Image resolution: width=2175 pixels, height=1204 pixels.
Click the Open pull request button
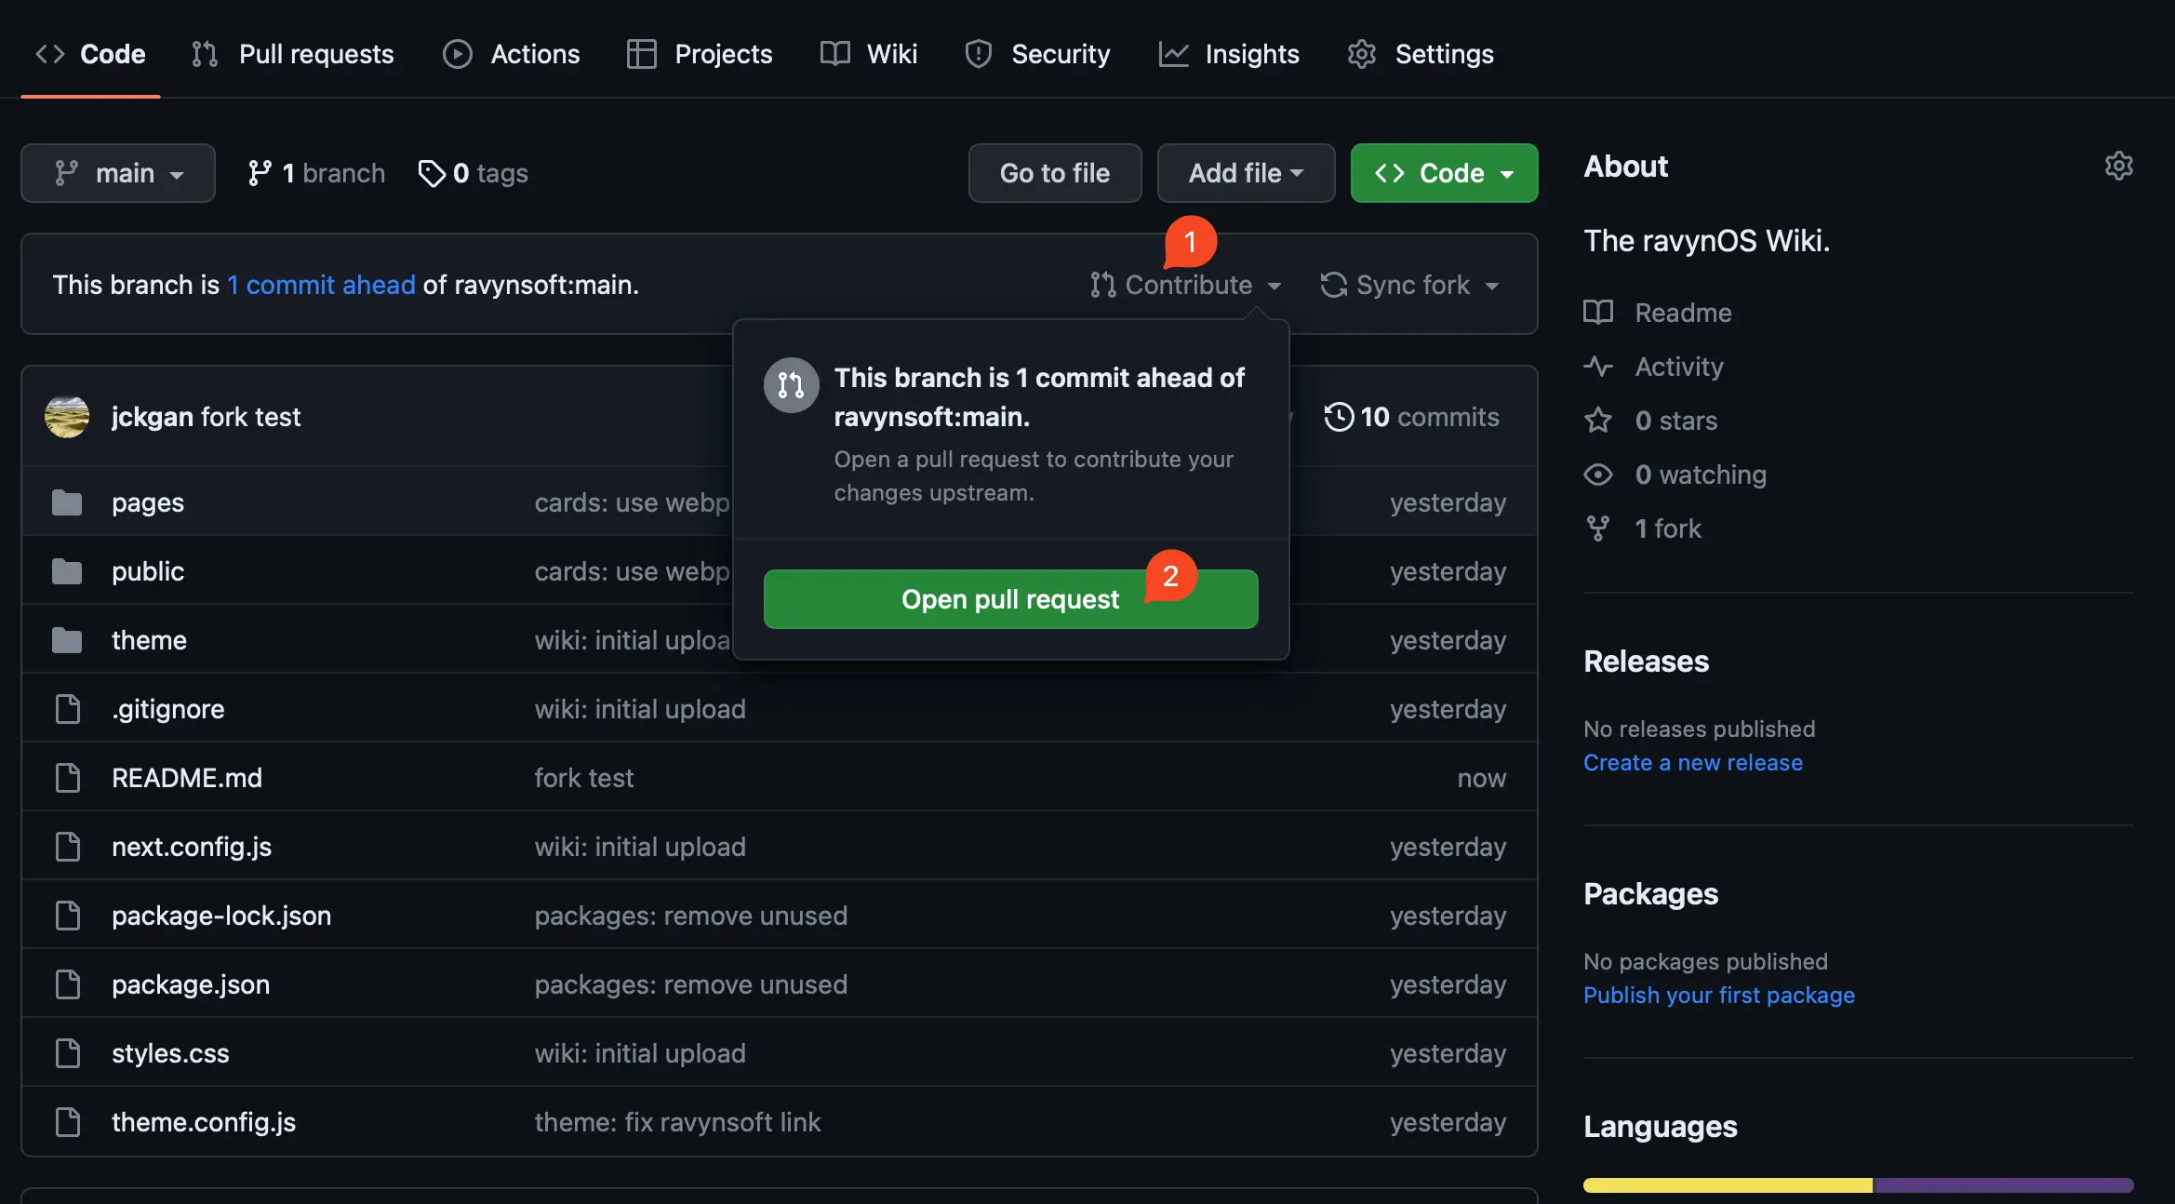click(1010, 599)
